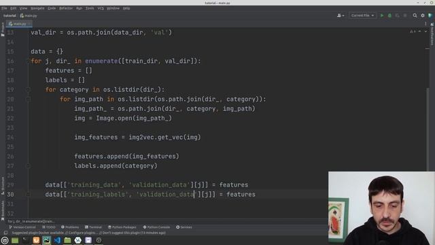Open the Project tool window sidebar
The height and width of the screenshot is (245, 435).
3,29
